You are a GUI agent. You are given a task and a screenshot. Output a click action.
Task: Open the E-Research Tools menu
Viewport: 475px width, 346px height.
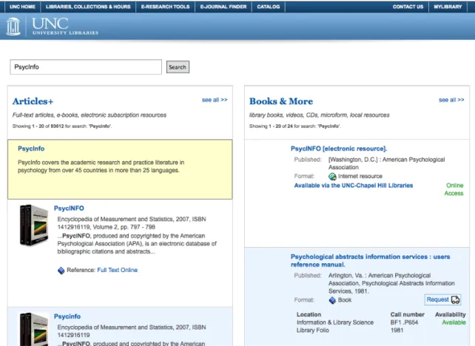tap(166, 7)
